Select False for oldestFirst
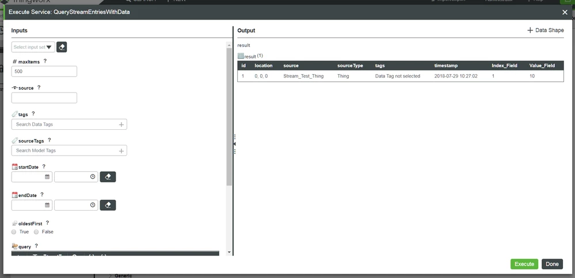The height and width of the screenshot is (278, 575). (x=36, y=232)
